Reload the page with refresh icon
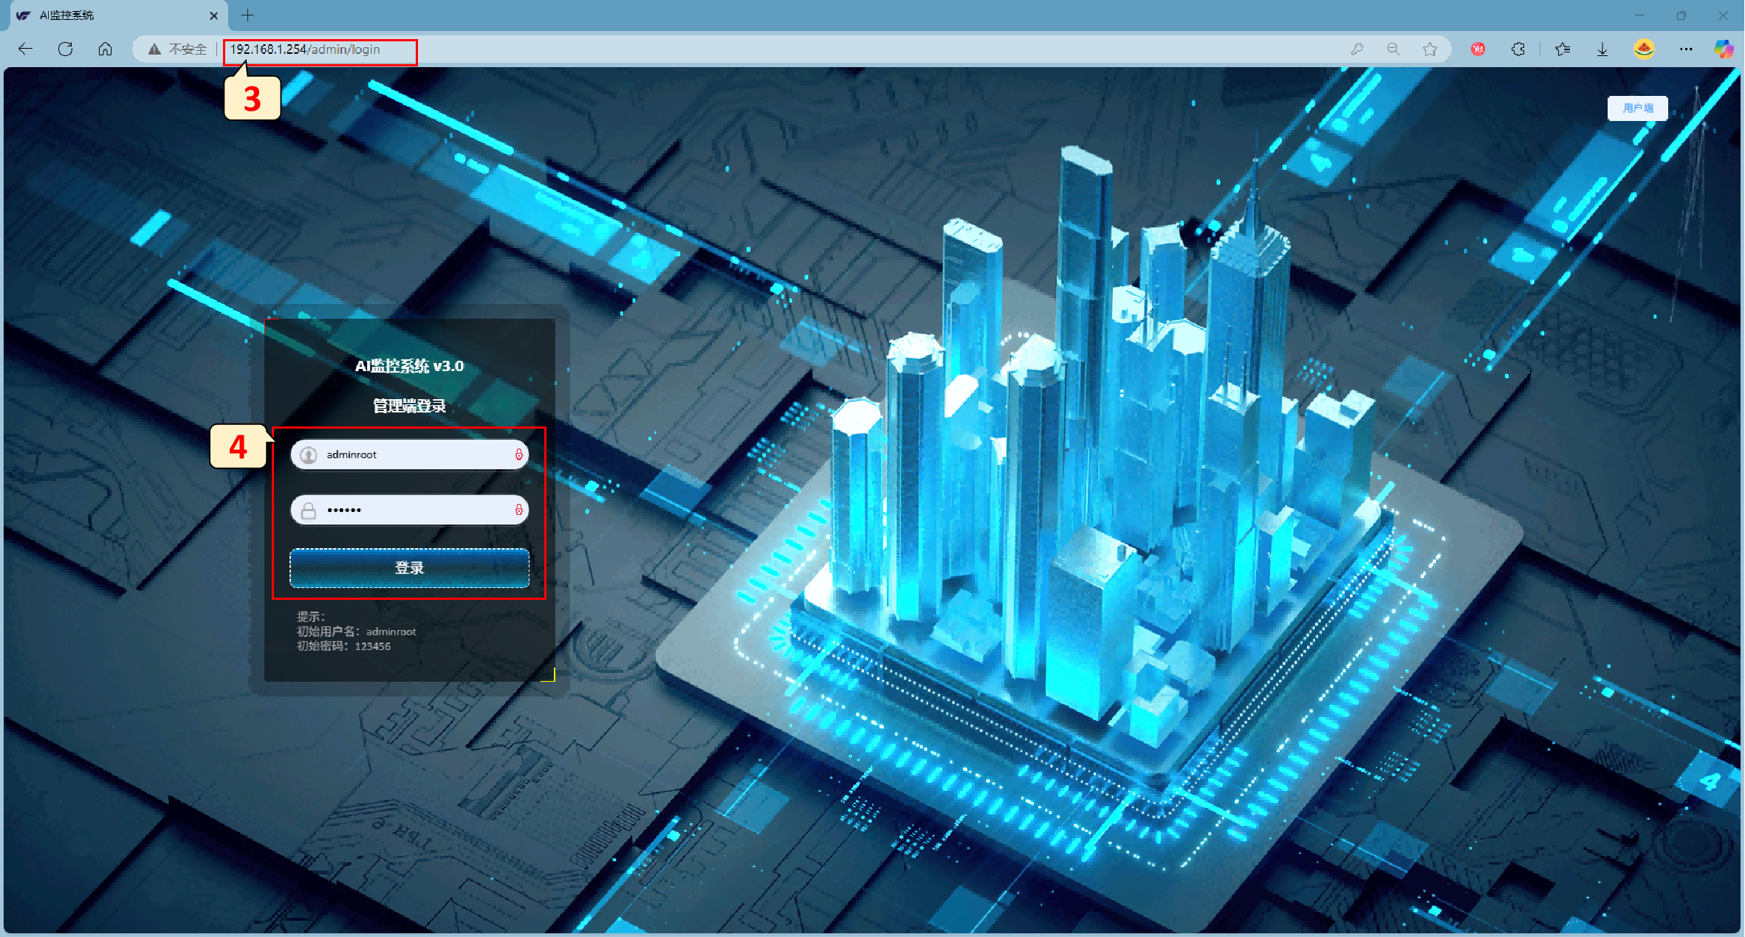 (x=66, y=49)
